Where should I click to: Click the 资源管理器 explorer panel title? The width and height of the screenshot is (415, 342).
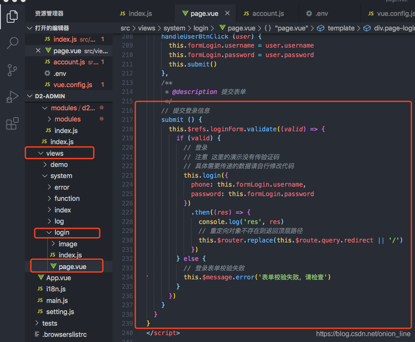(49, 13)
